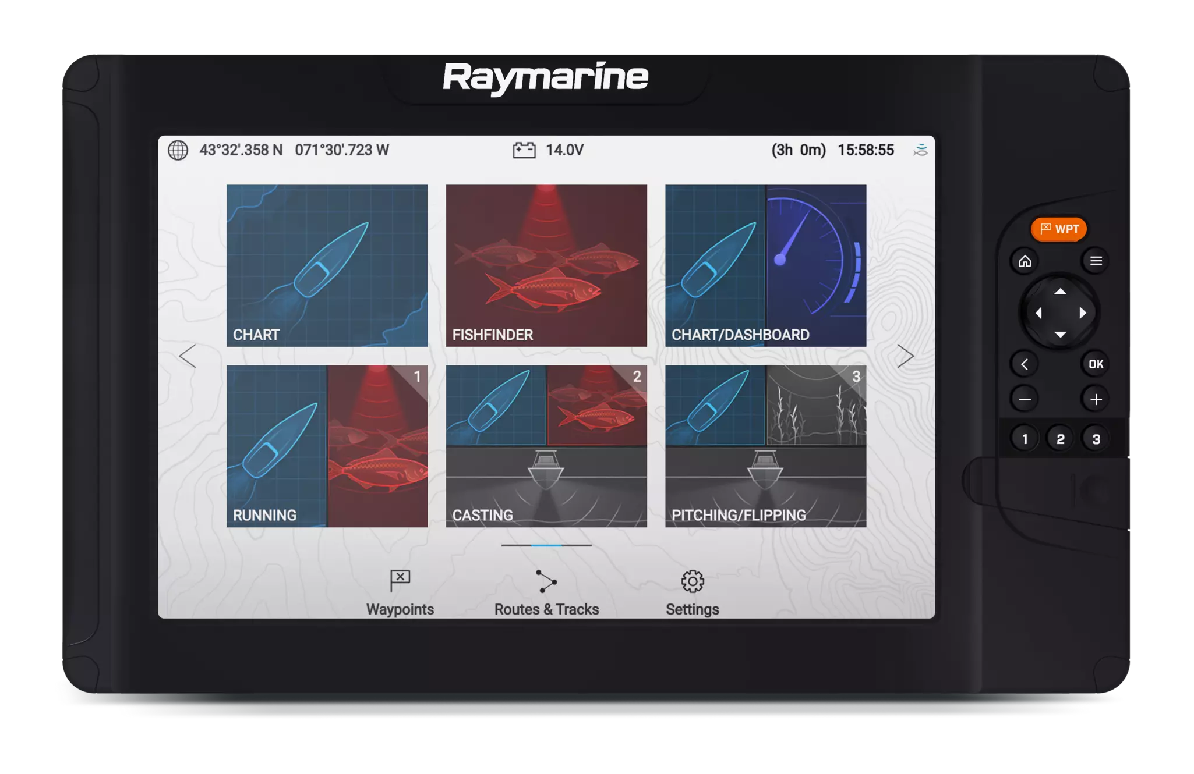Open the Pitching/Flipping app page tile
The height and width of the screenshot is (774, 1194).
(x=765, y=446)
